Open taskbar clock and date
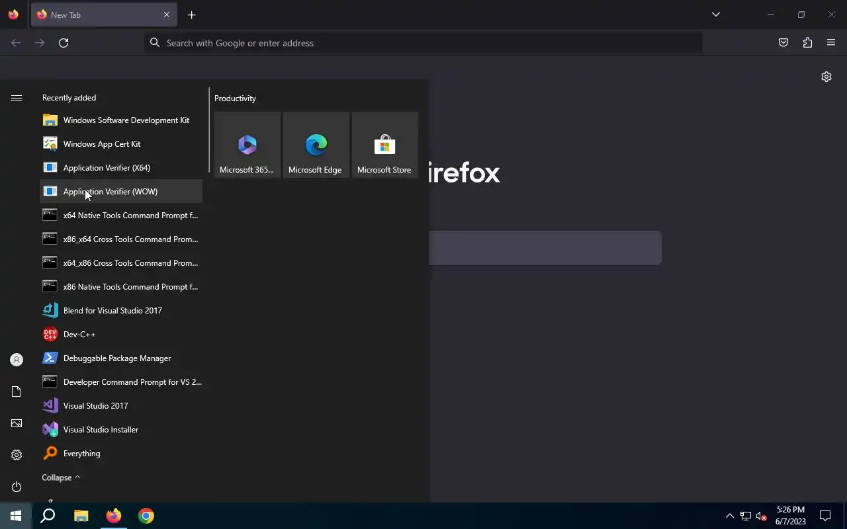 (x=791, y=516)
